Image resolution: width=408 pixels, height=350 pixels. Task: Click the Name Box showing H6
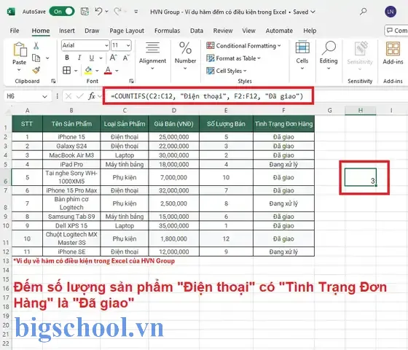pos(23,96)
